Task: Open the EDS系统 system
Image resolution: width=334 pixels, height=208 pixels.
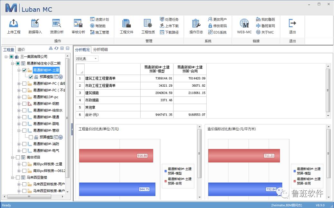Action: [217, 32]
